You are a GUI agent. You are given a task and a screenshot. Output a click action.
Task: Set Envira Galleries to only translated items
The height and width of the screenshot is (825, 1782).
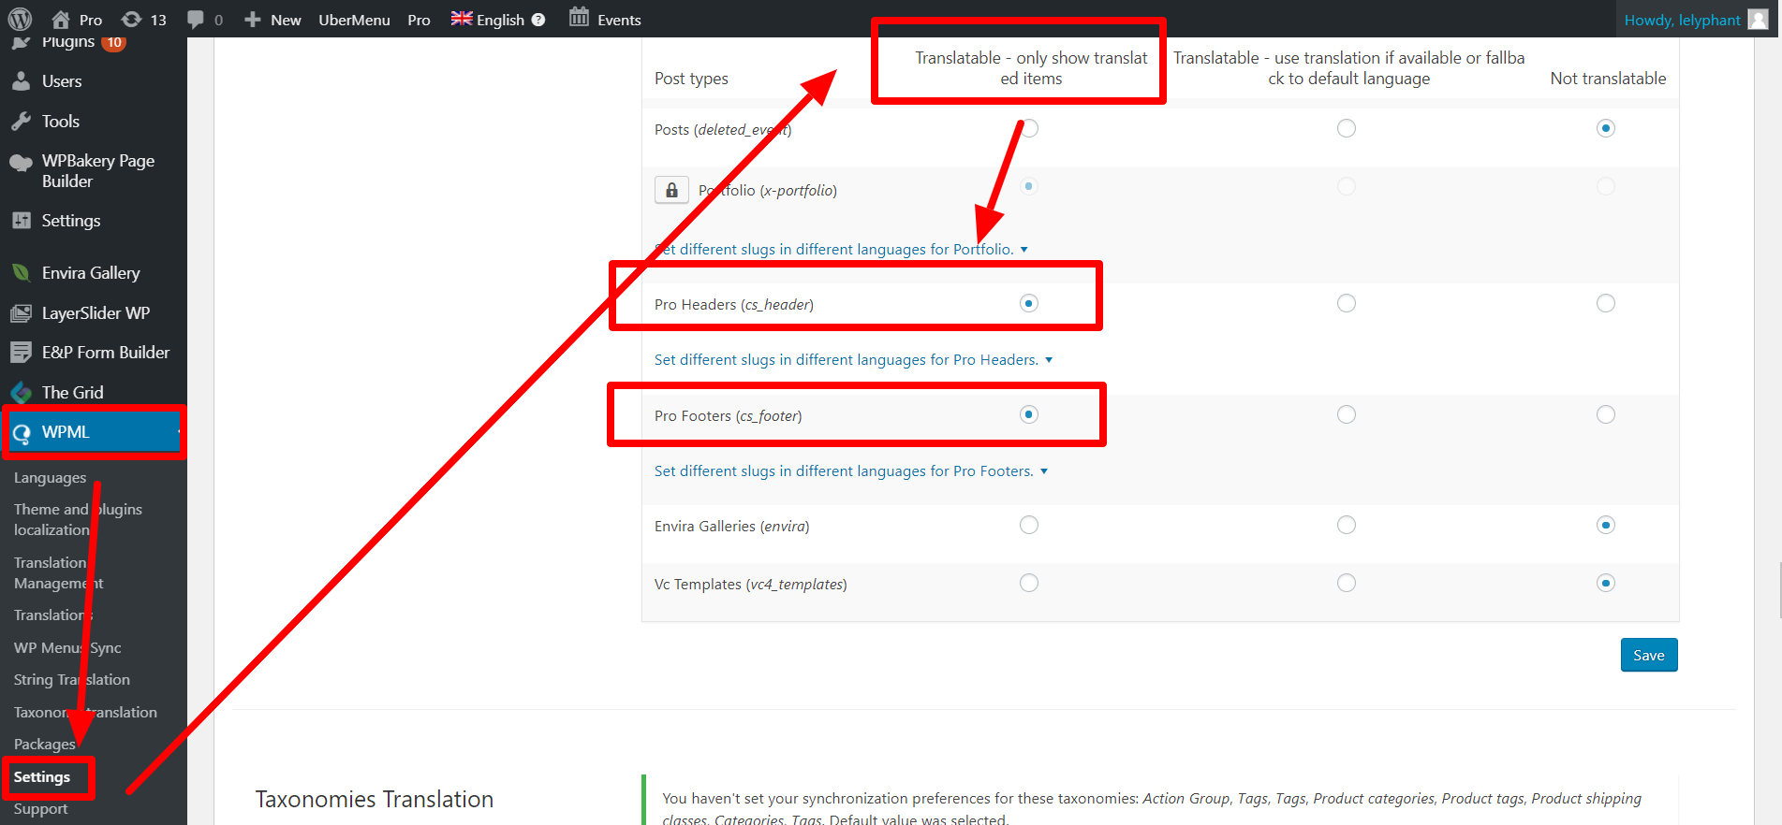point(1029,525)
